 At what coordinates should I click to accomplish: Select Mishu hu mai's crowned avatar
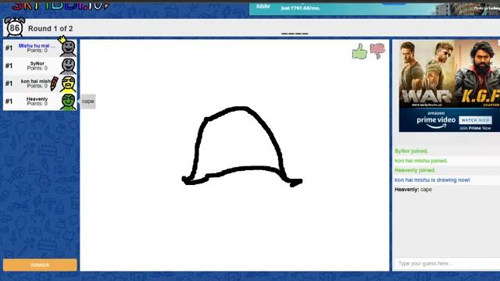(x=68, y=47)
